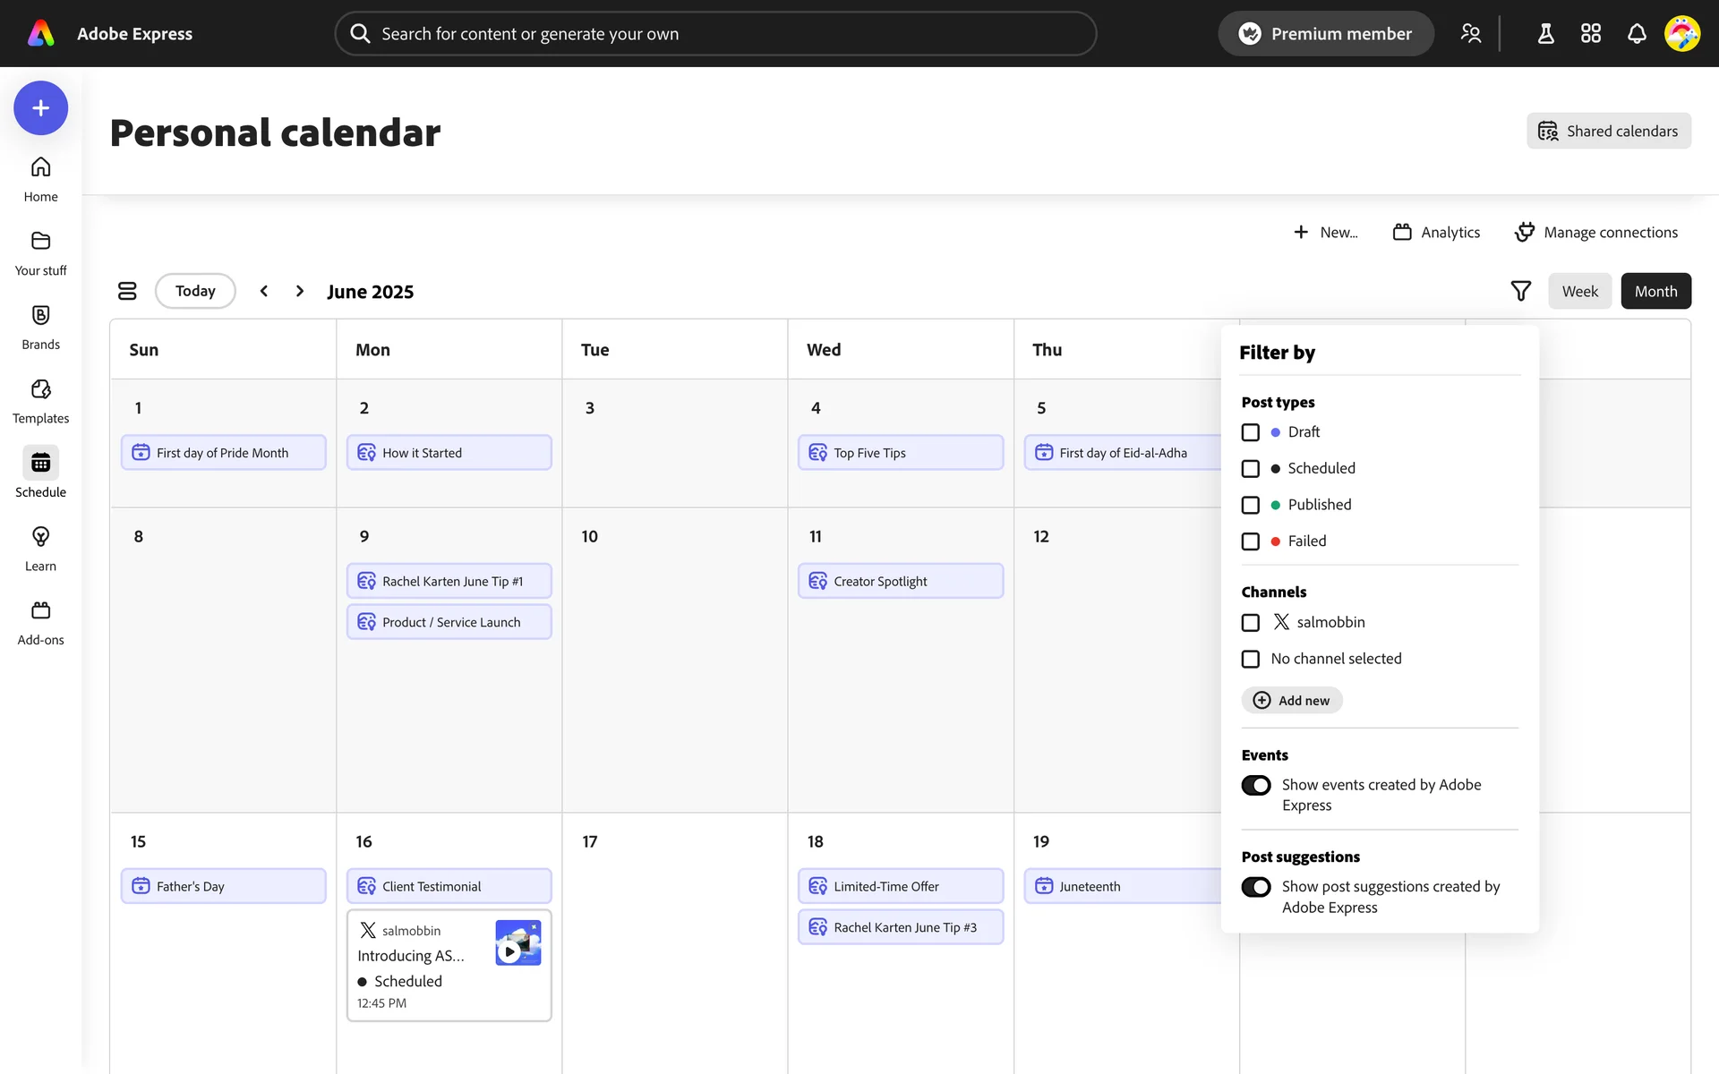Open the Brands section in sidebar
The height and width of the screenshot is (1074, 1719).
tap(40, 327)
